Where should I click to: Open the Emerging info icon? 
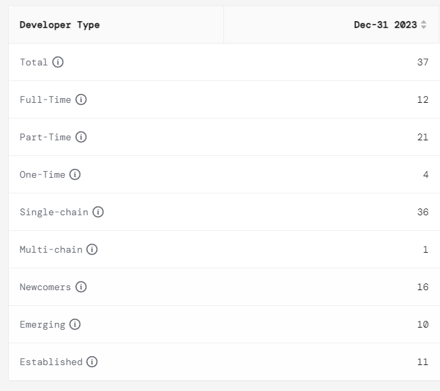75,324
